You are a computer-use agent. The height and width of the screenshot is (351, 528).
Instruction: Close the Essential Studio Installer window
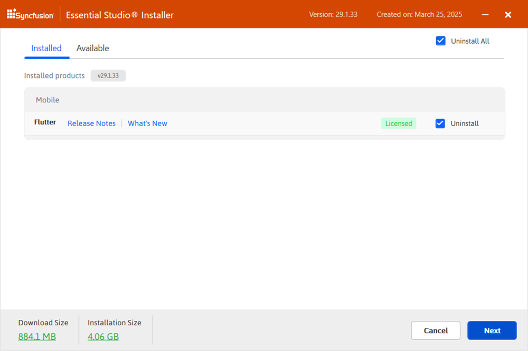pos(508,14)
